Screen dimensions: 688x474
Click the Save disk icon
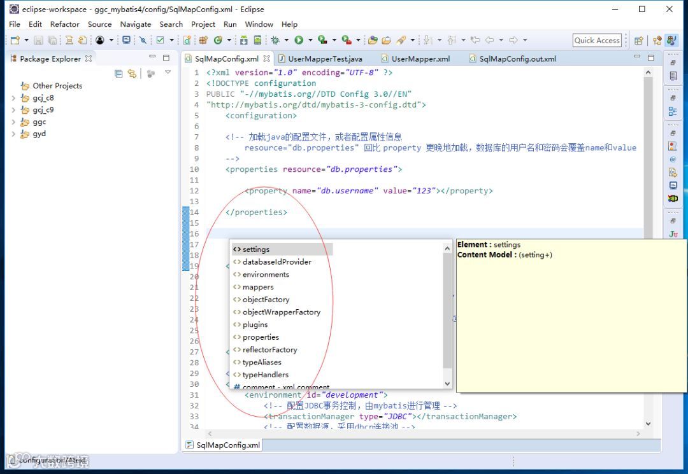tap(39, 40)
